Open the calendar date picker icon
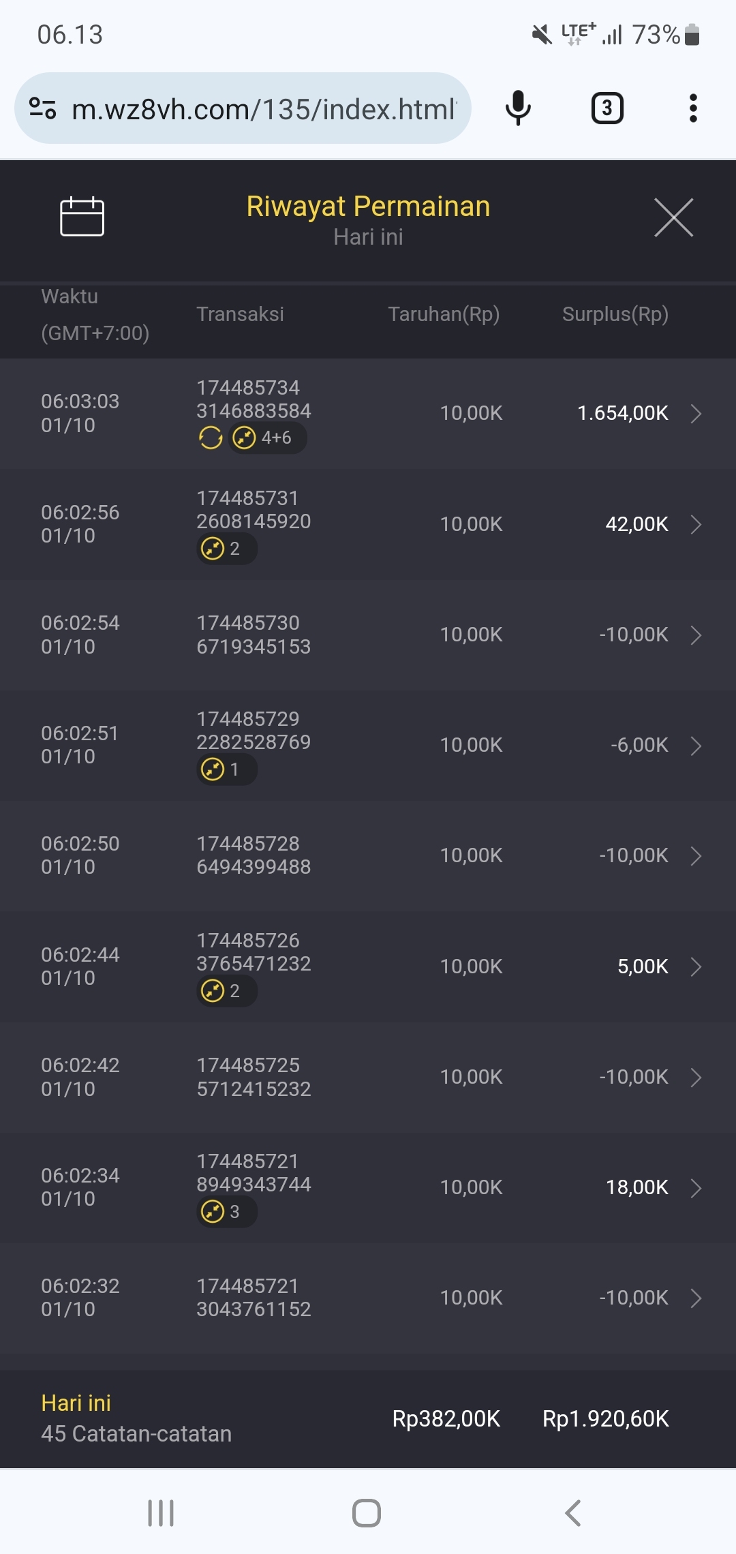 (82, 217)
